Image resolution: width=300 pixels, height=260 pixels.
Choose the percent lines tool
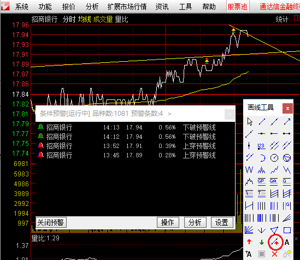(249, 193)
